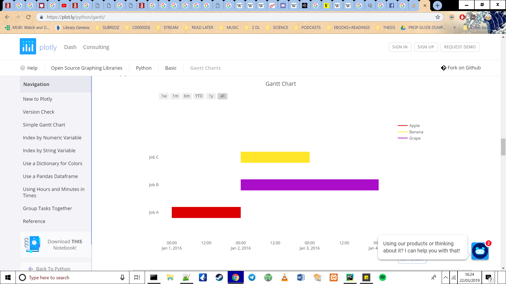Open Spotify from the taskbar
This screenshot has width=506, height=284.
point(382,277)
